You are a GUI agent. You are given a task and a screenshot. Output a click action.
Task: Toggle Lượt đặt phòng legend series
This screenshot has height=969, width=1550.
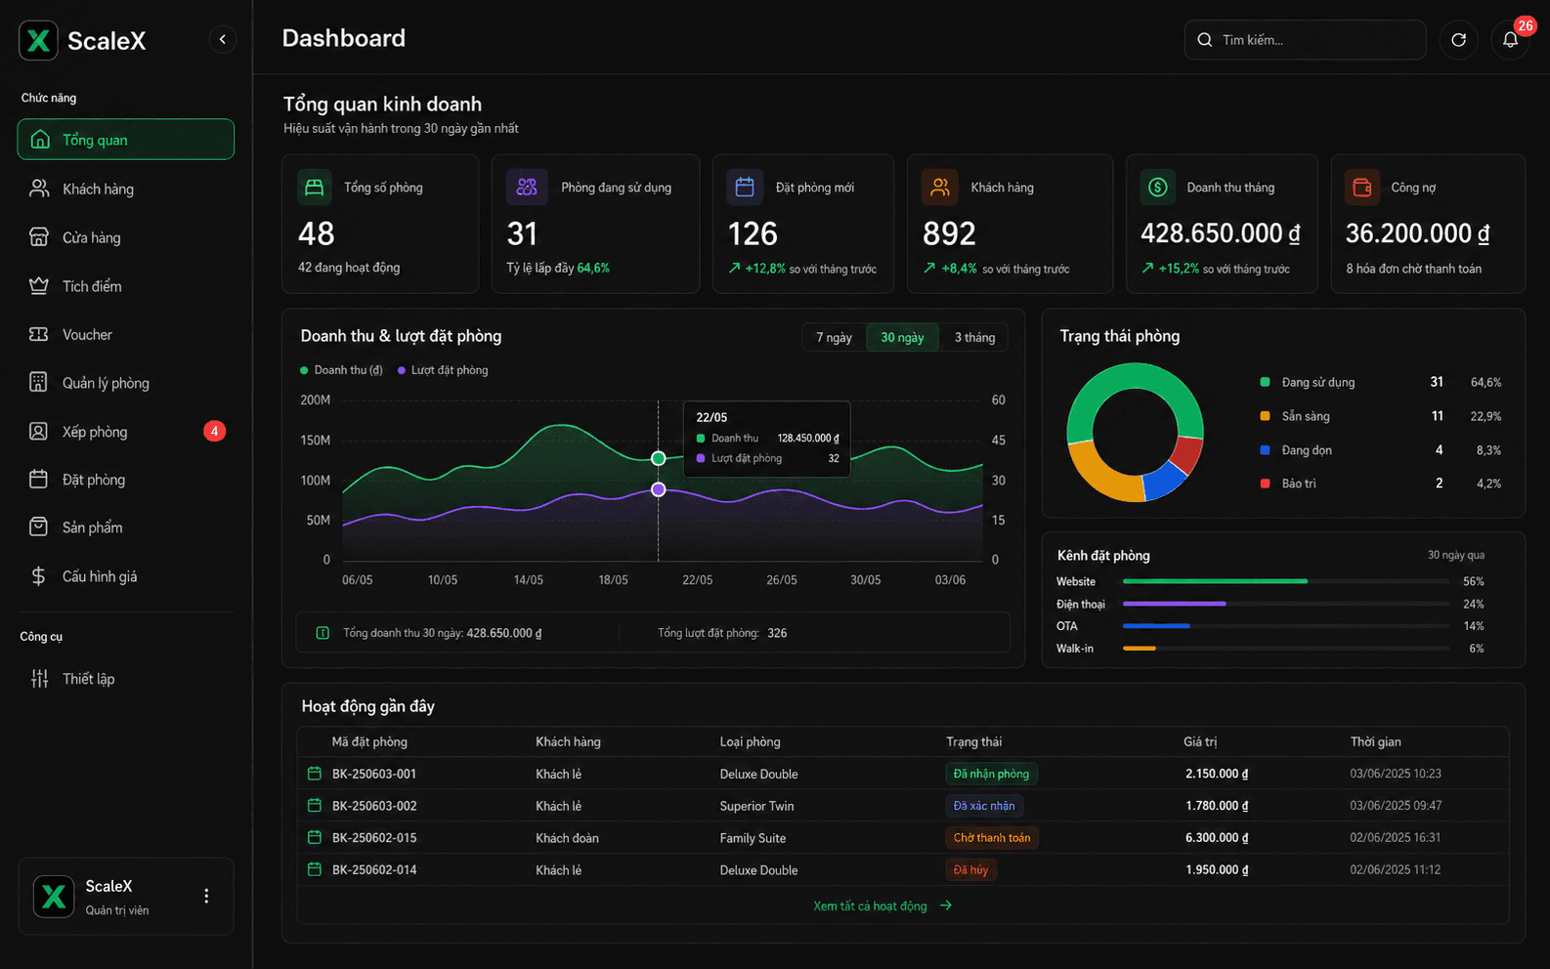click(x=443, y=370)
